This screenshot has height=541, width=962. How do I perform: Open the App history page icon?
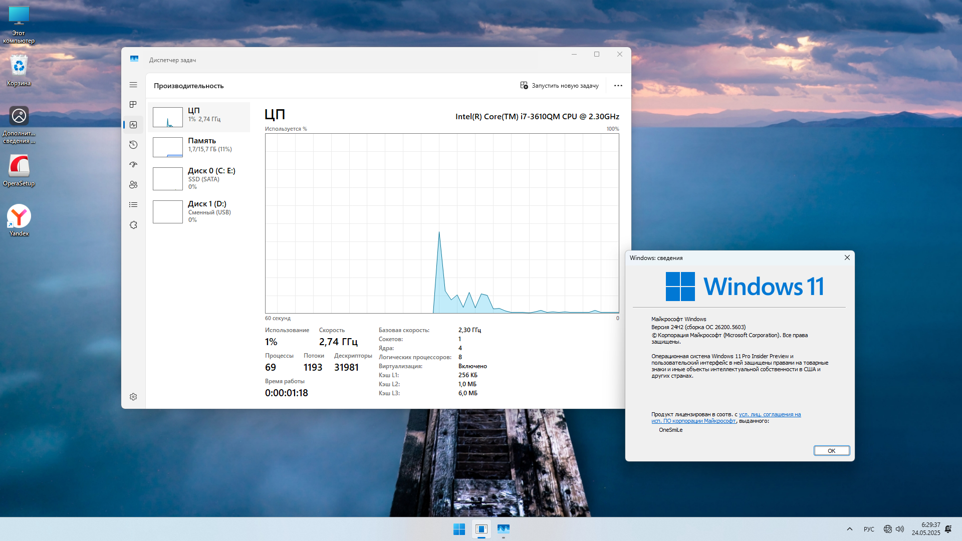[x=133, y=145]
